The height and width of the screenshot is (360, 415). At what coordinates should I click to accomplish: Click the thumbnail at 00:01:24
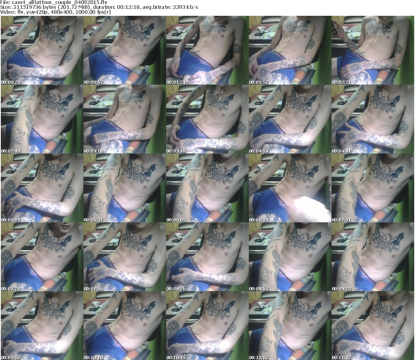207,50
